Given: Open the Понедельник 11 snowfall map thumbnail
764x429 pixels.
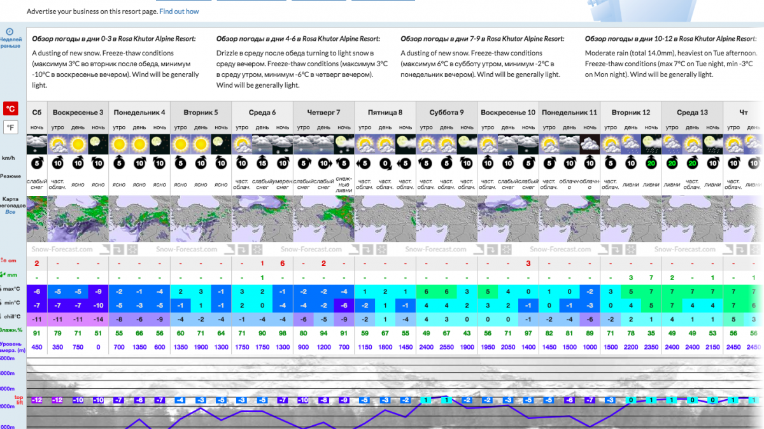Looking at the screenshot, I should pos(569,219).
